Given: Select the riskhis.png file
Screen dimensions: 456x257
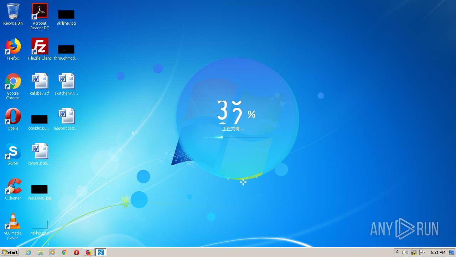Looking at the screenshot, I should pyautogui.click(x=40, y=228).
